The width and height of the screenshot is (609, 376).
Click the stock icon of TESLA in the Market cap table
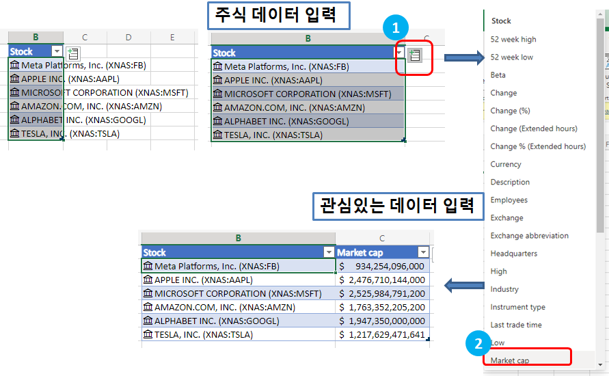pos(148,334)
